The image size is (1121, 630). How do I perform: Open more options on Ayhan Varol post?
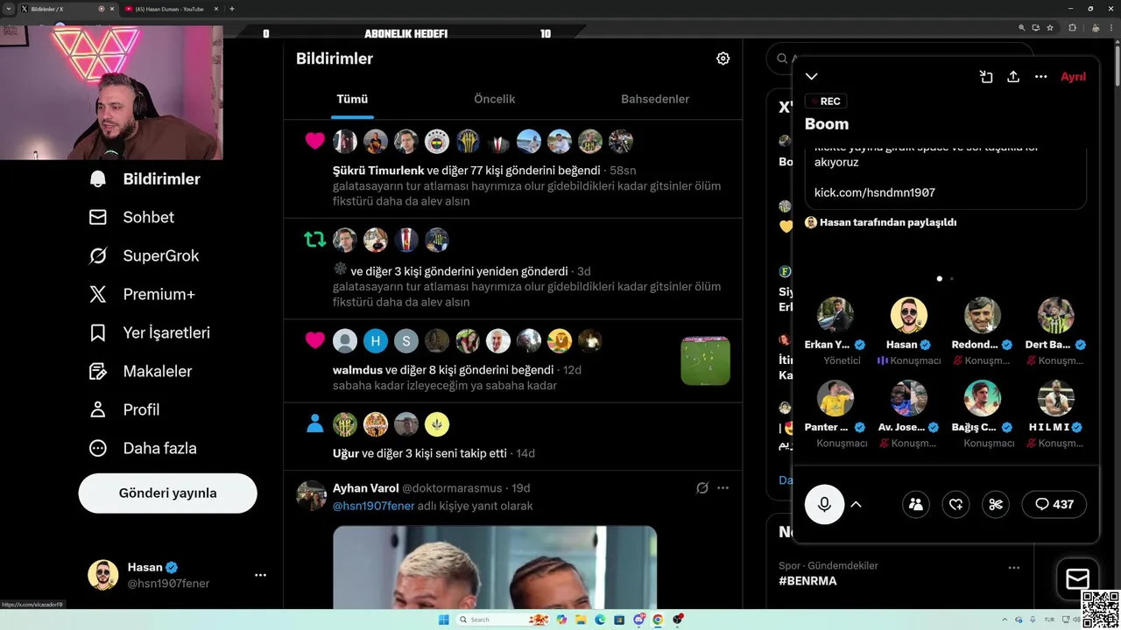point(723,488)
